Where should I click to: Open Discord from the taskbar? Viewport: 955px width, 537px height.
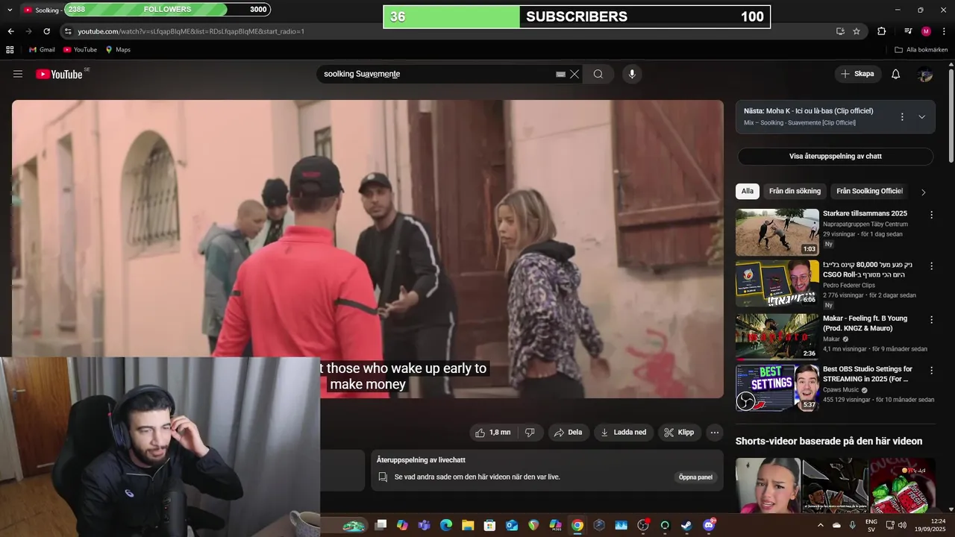(709, 525)
